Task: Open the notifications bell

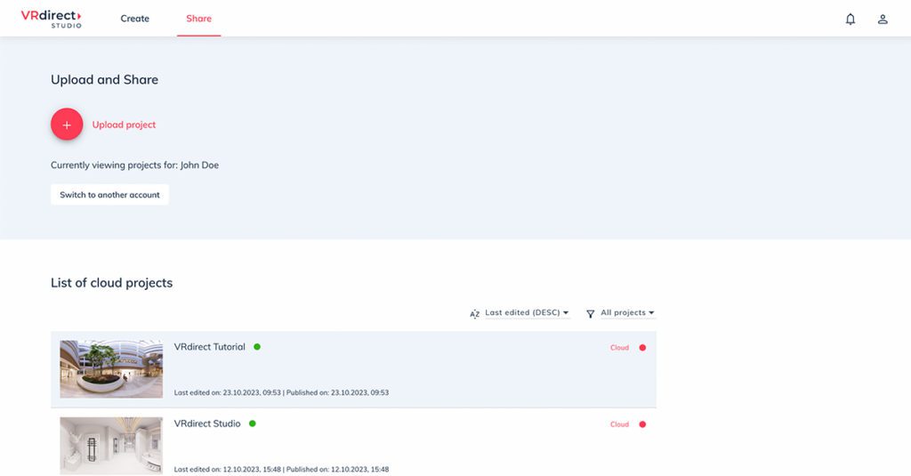Action: [x=850, y=20]
